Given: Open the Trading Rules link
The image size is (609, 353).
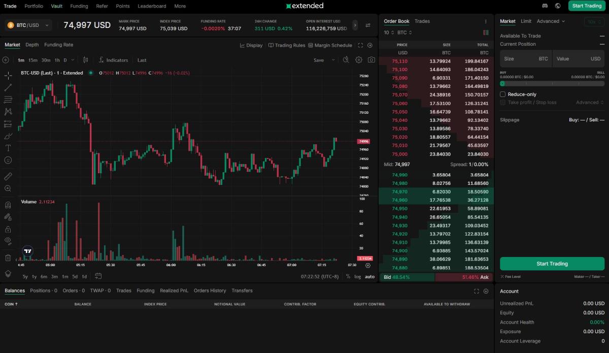Looking at the screenshot, I should (287, 45).
